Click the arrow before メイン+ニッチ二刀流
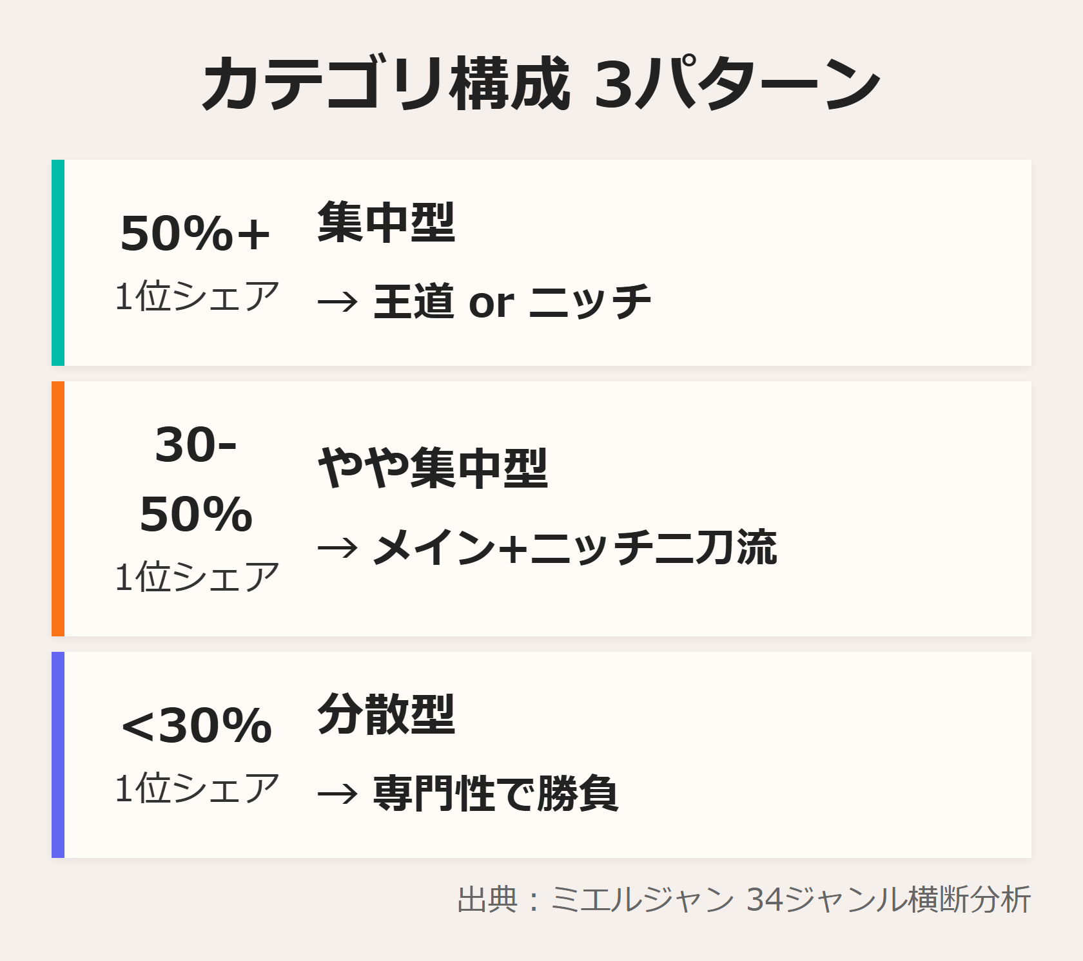 click(x=337, y=547)
